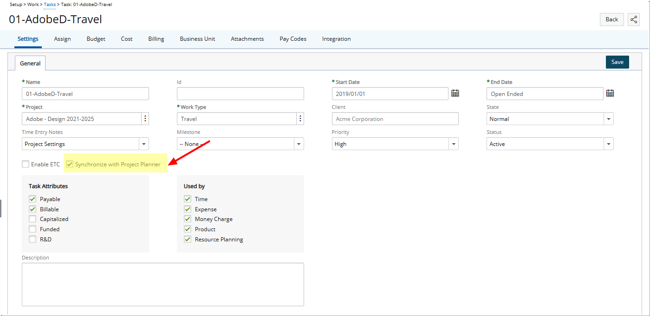Image resolution: width=650 pixels, height=316 pixels.
Task: Click the page title 01-AdobeD-Travel
Action: click(x=56, y=19)
